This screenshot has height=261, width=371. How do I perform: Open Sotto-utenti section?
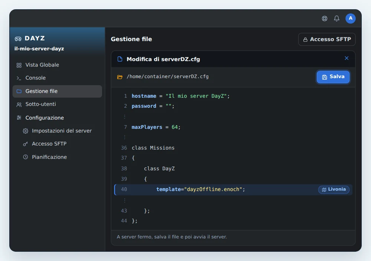pyautogui.click(x=57, y=104)
